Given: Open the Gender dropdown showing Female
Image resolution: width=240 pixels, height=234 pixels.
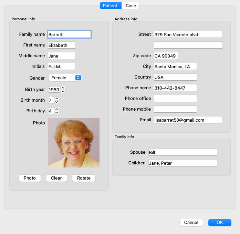Looking at the screenshot, I should (65, 78).
